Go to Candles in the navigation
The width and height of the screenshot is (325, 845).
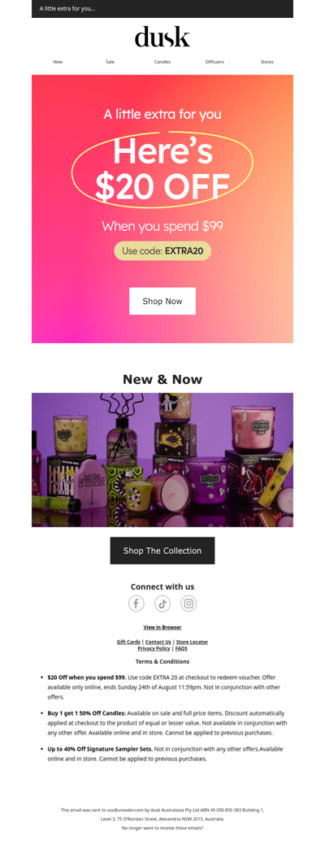click(162, 62)
